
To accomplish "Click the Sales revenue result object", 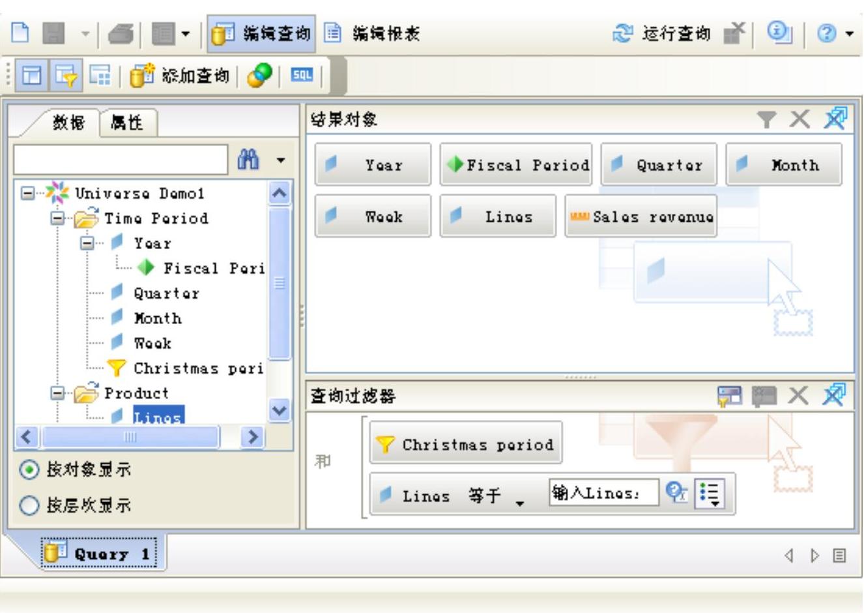I will (x=641, y=216).
